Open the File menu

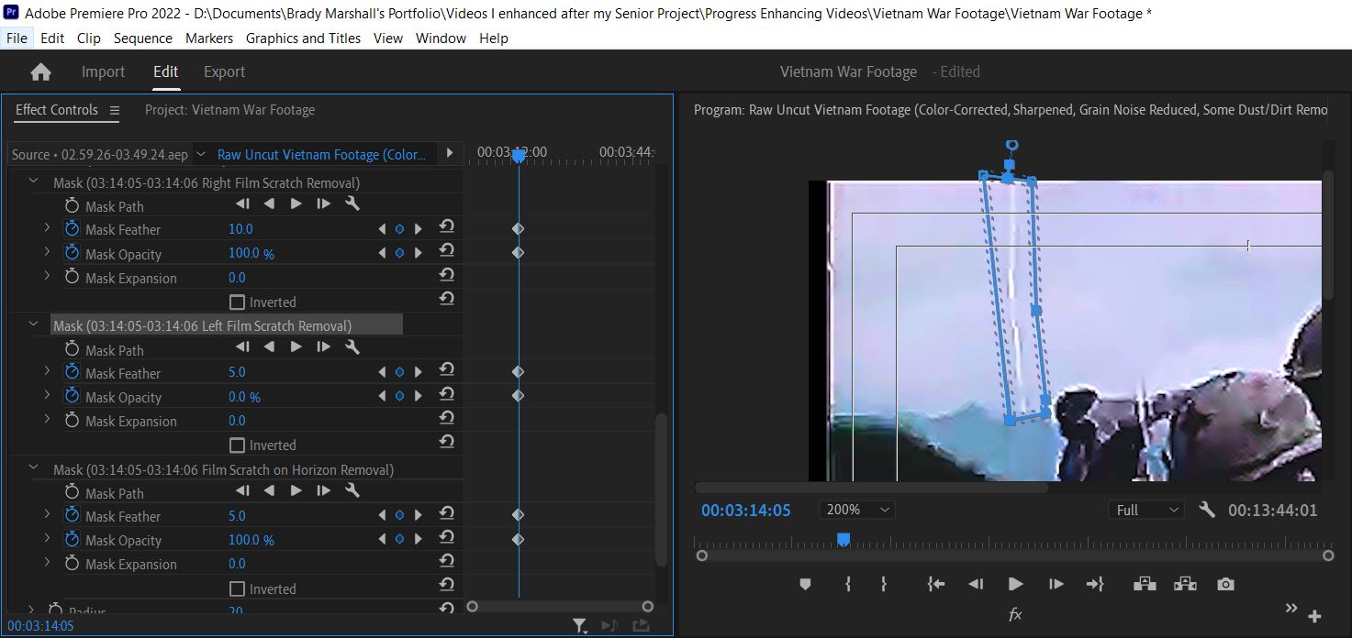point(17,38)
